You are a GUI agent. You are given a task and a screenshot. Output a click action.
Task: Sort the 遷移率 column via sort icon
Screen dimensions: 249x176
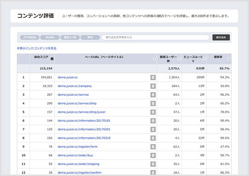pos(229,59)
